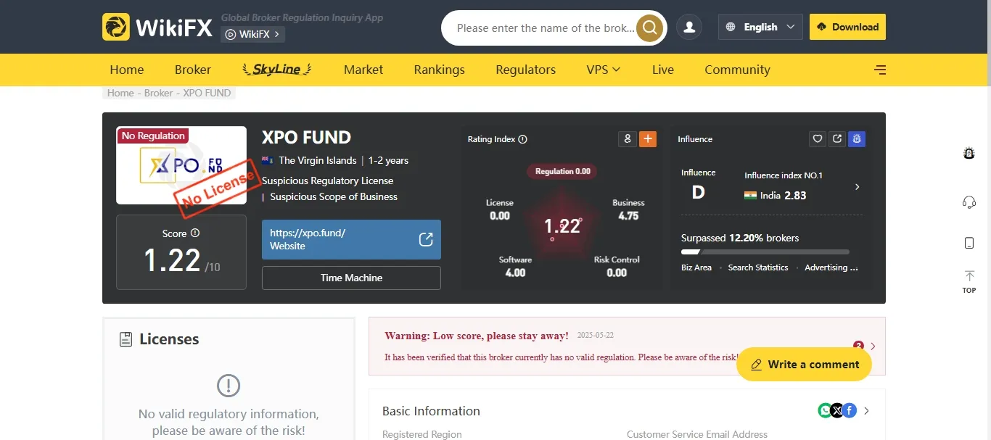The width and height of the screenshot is (991, 440).
Task: Click the Virgin Islands region label
Action: pos(318,160)
